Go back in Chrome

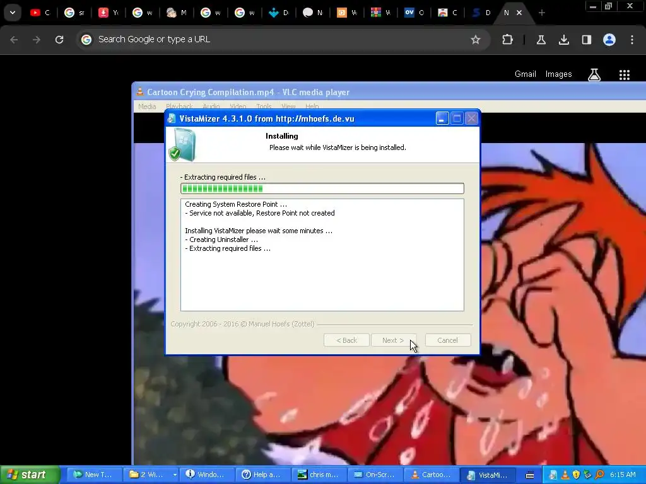14,40
